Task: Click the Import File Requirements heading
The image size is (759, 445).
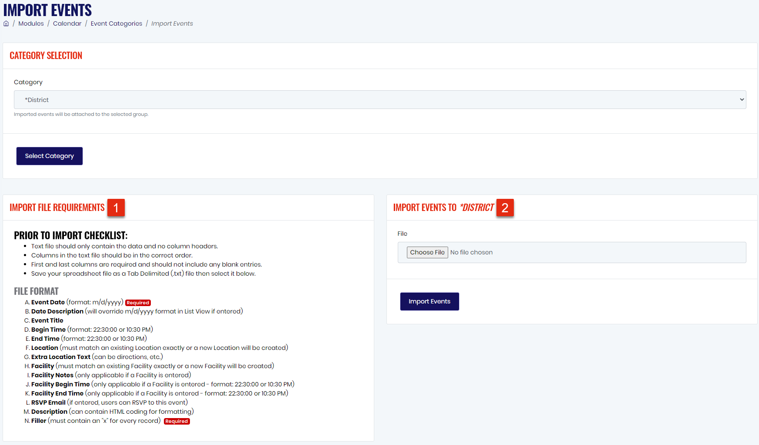Action: coord(57,208)
